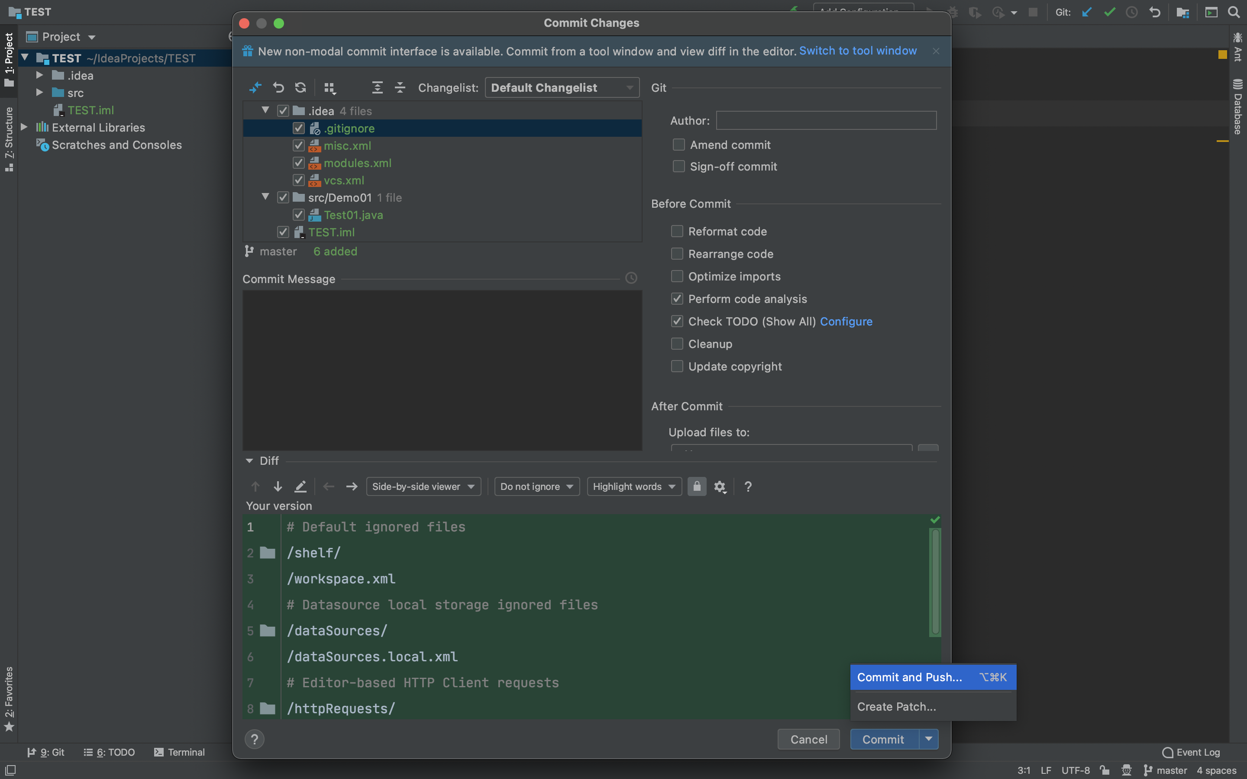Enable the Reformat code checkbox

click(677, 232)
